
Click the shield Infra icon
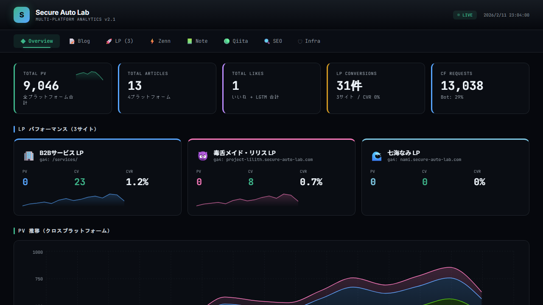pos(301,41)
